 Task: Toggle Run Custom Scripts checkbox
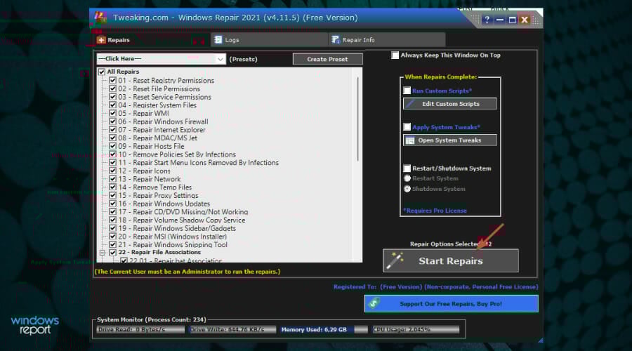coord(407,91)
